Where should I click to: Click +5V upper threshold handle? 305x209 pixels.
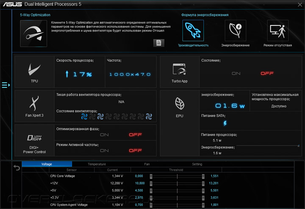pyautogui.click(x=203, y=191)
